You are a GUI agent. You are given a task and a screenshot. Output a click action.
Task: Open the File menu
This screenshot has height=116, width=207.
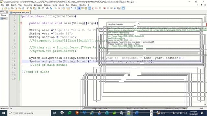[x=2, y=5]
